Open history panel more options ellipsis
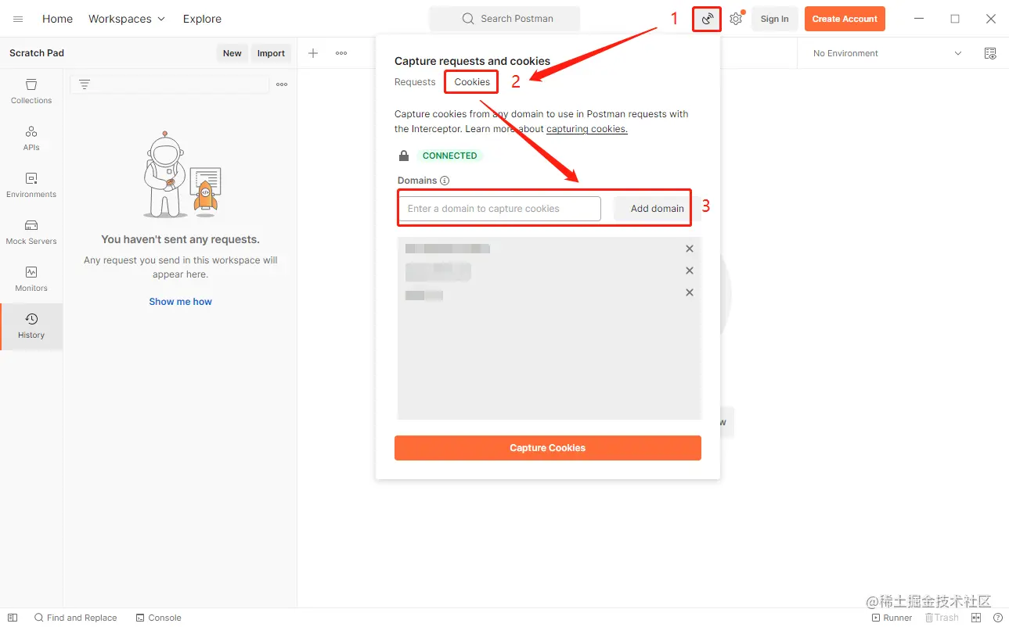1009x627 pixels. (x=282, y=84)
